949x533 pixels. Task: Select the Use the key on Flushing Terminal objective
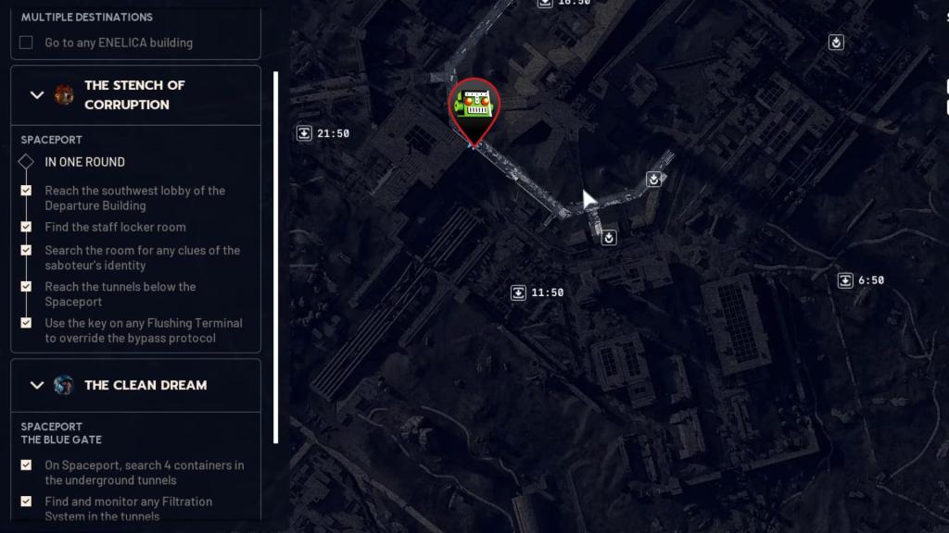pos(144,330)
